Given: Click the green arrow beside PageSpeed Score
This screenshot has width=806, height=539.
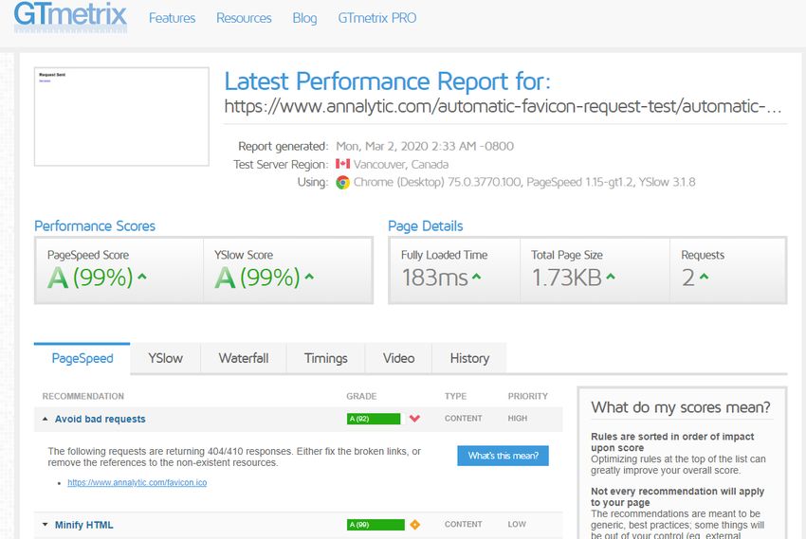Looking at the screenshot, I should pos(142,277).
